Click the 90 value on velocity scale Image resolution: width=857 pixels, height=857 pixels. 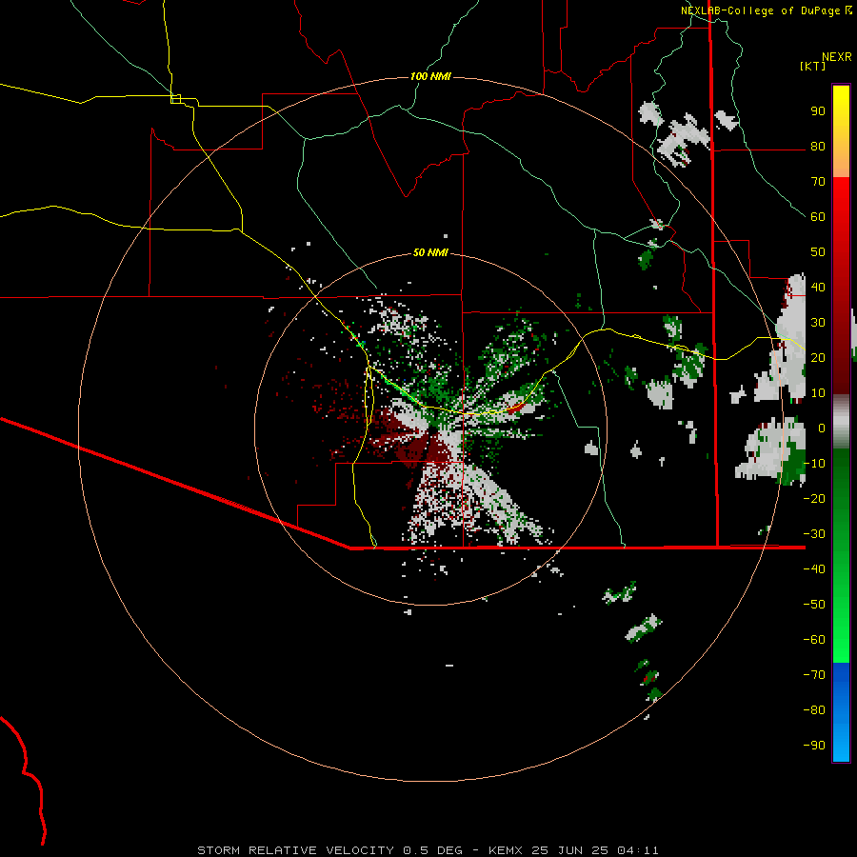pos(818,111)
